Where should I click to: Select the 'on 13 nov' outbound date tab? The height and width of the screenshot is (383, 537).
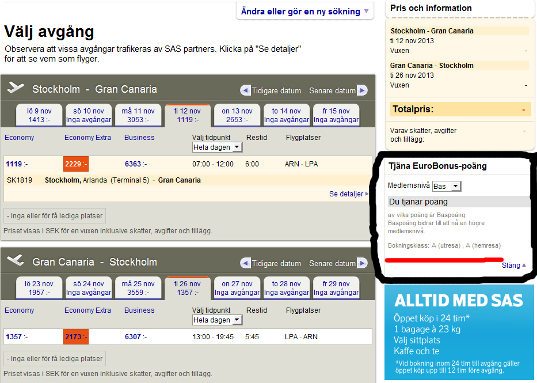point(237,115)
